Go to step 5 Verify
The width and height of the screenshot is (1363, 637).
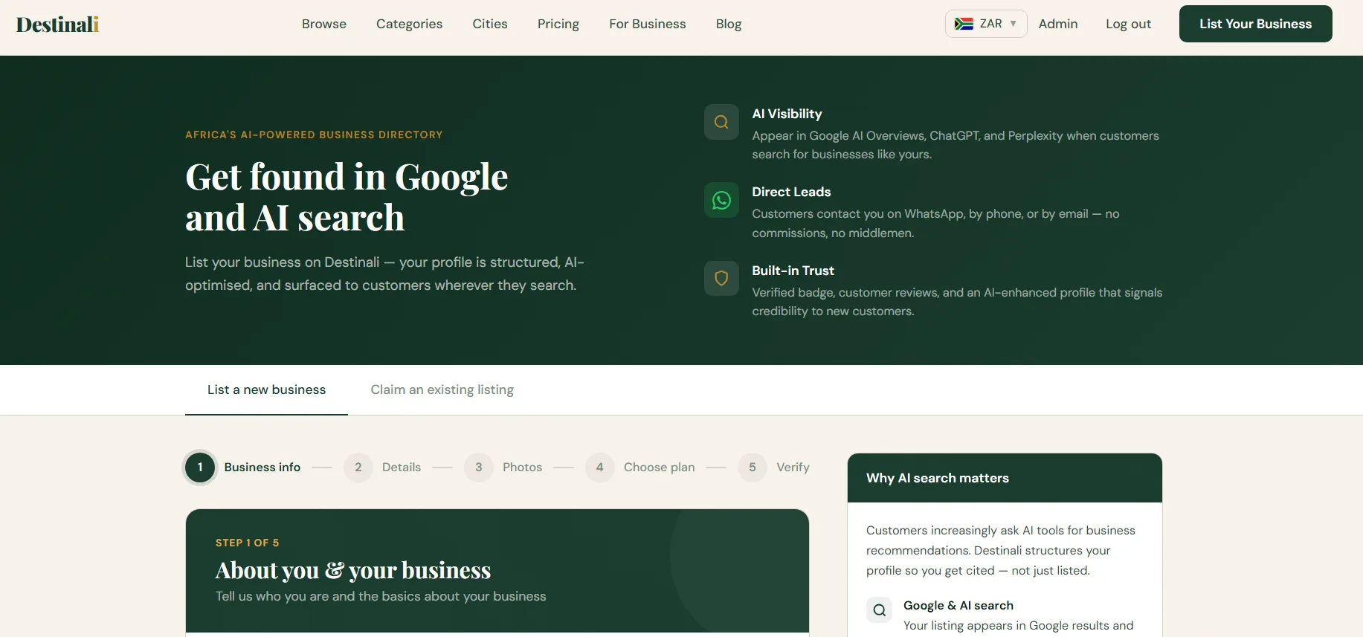[x=773, y=468]
